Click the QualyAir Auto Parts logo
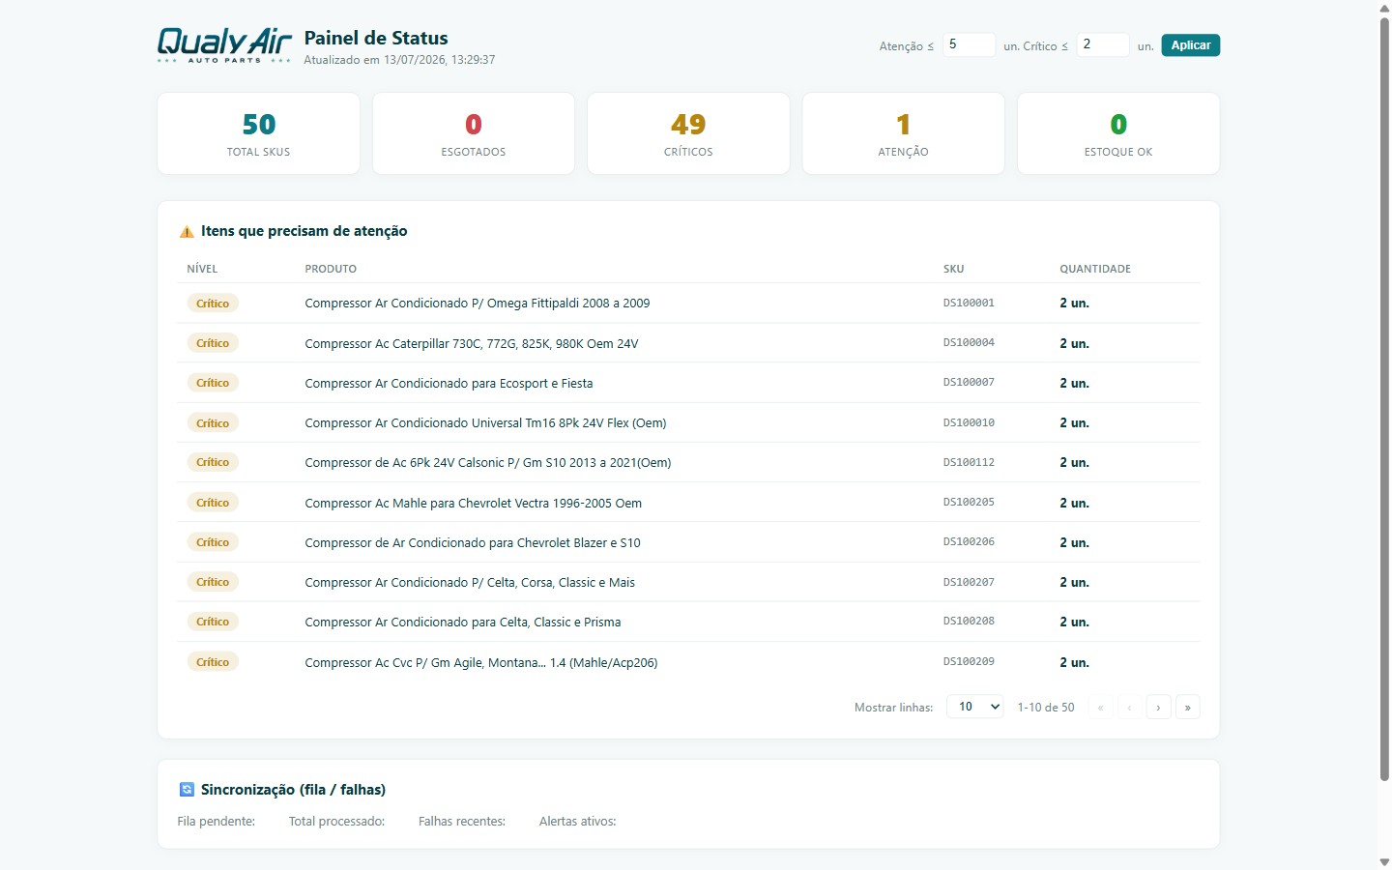 [x=224, y=45]
